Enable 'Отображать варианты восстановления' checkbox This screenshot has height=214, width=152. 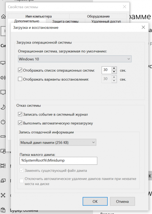point(20,79)
